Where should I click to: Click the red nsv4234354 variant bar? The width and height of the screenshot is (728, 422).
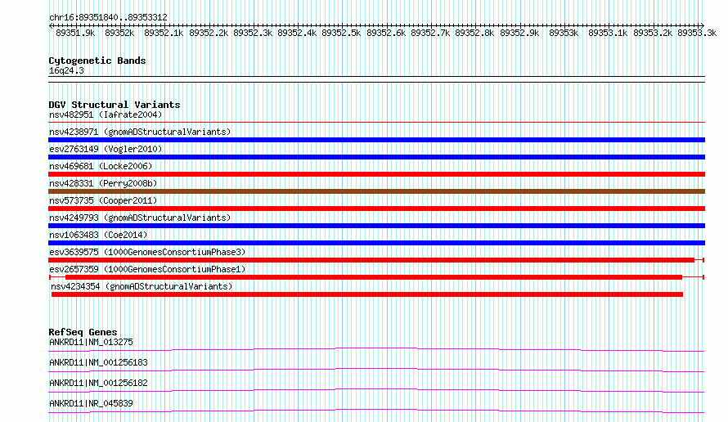[367, 294]
